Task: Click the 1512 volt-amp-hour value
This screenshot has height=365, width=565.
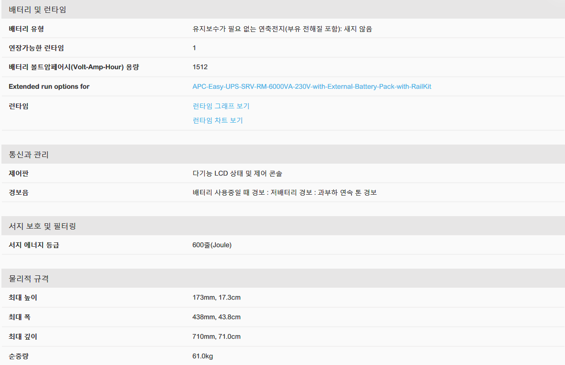Action: pos(200,67)
